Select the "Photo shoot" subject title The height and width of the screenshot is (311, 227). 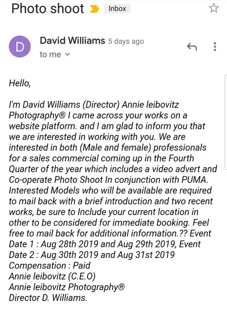point(48,9)
